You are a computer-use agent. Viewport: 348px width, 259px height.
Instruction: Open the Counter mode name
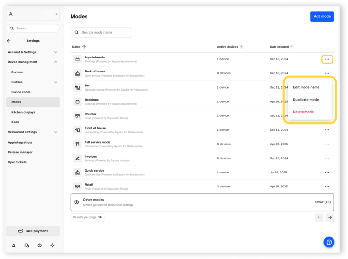click(90, 114)
